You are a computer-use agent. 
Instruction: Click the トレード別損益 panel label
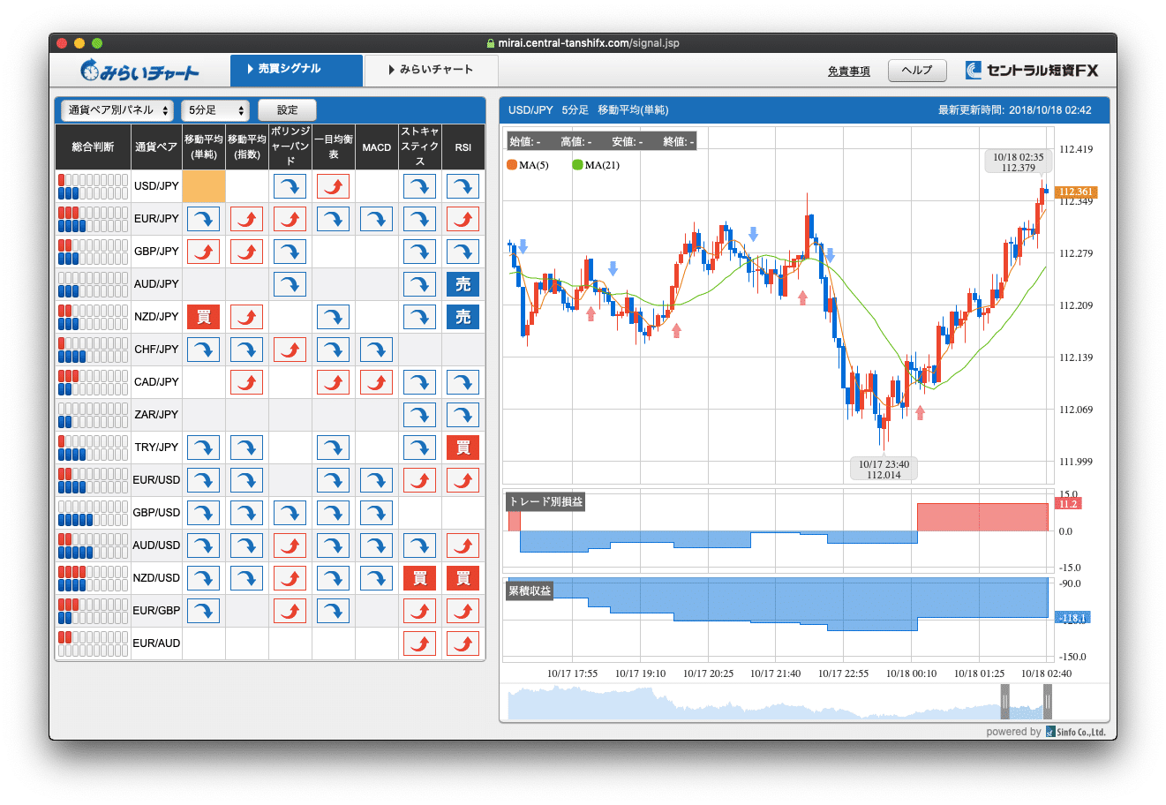(546, 501)
